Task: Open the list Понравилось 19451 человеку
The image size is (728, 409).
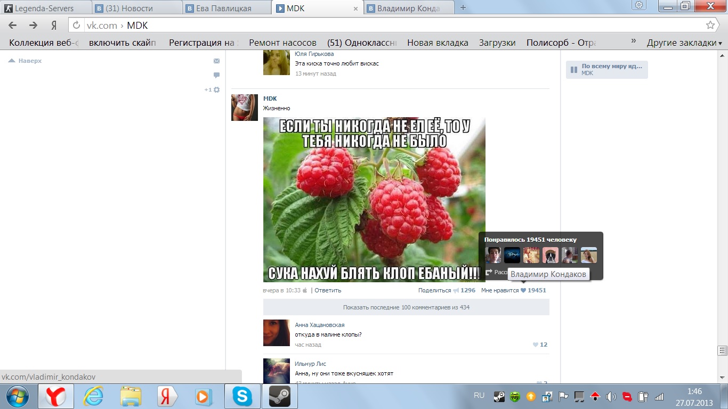Action: tap(530, 240)
